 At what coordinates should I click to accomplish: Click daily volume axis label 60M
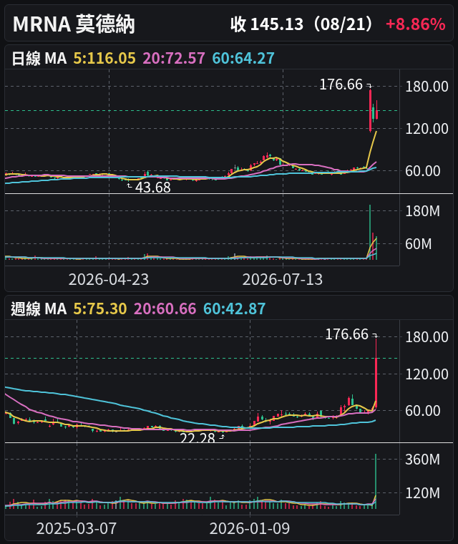point(419,244)
